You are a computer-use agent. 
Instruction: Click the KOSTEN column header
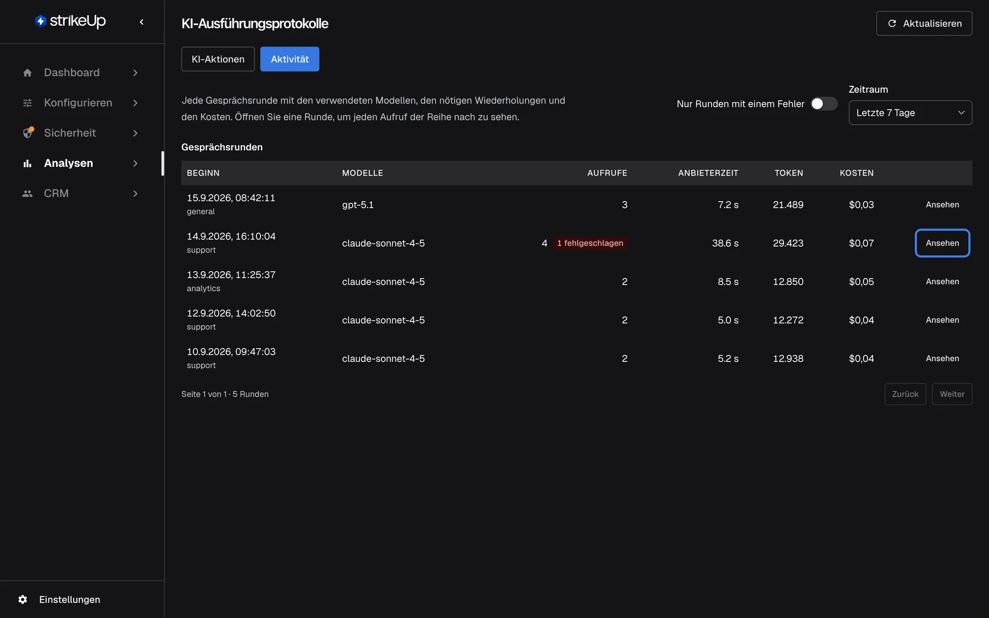[x=857, y=173]
